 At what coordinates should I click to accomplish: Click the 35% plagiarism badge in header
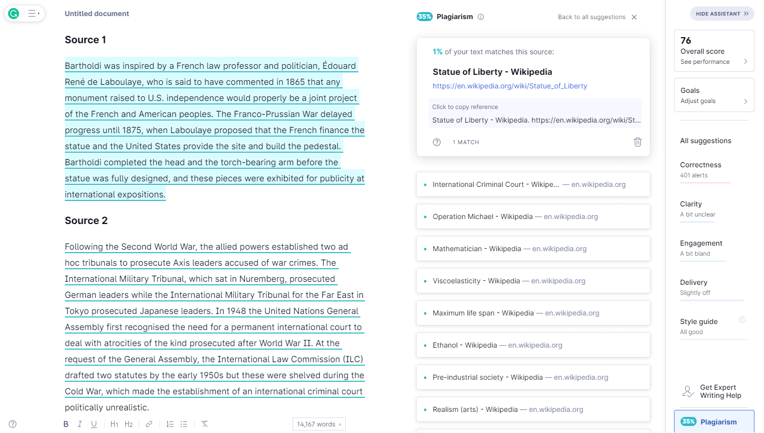[x=425, y=17]
